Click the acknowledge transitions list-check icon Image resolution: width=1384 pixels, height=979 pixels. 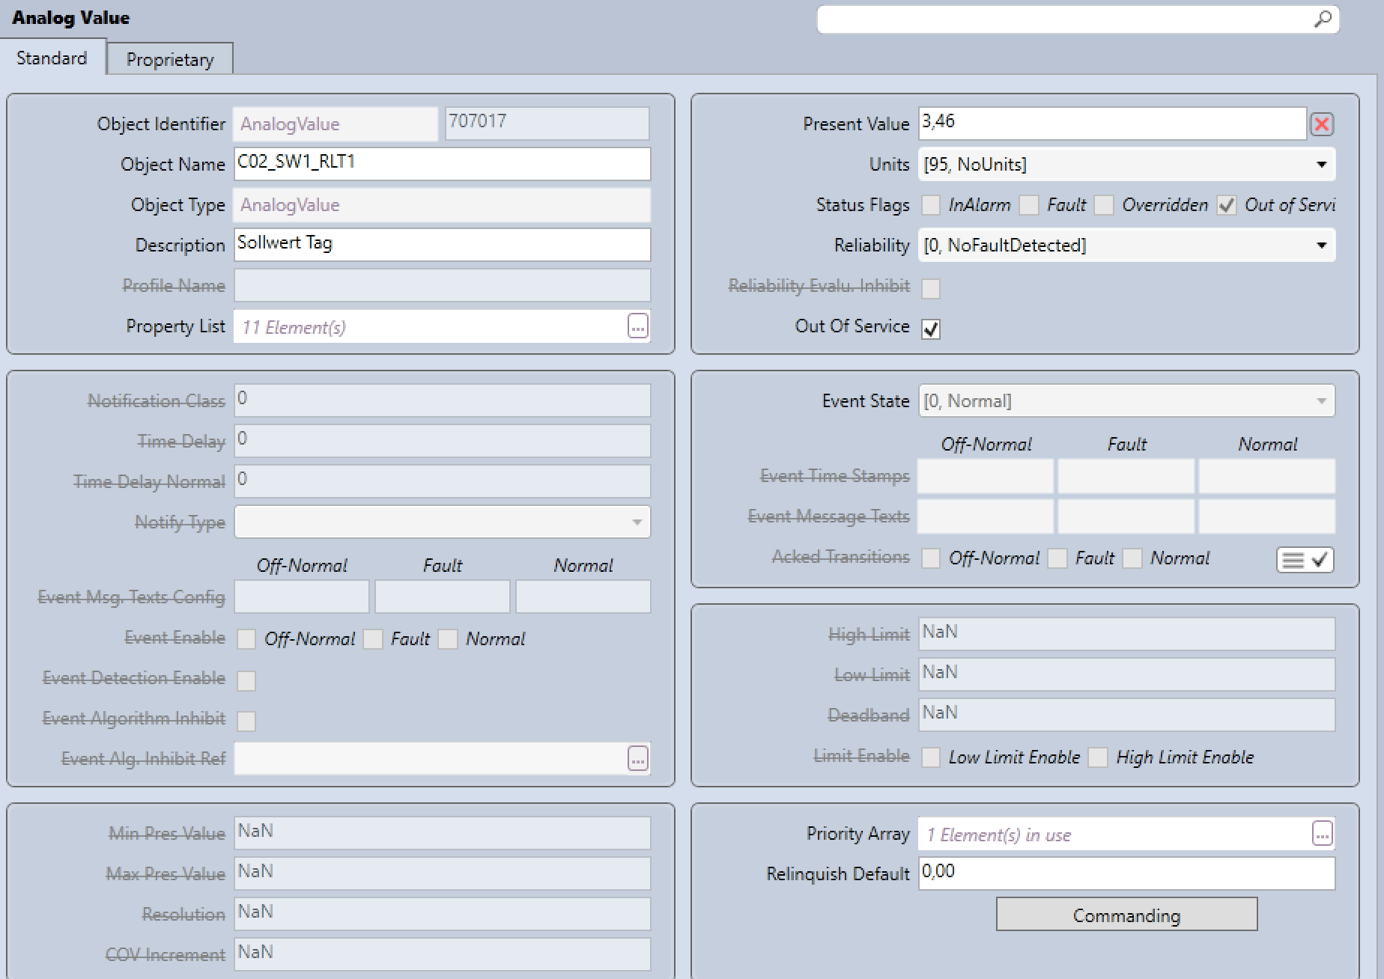[x=1305, y=559]
